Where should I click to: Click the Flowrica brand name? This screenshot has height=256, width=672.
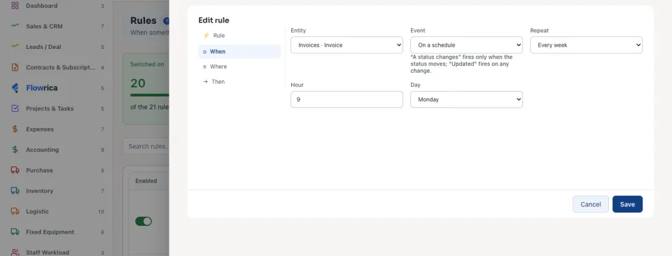coord(41,87)
